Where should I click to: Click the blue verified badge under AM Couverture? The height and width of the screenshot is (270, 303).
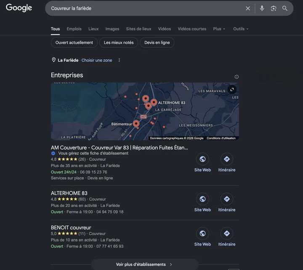coord(53,154)
